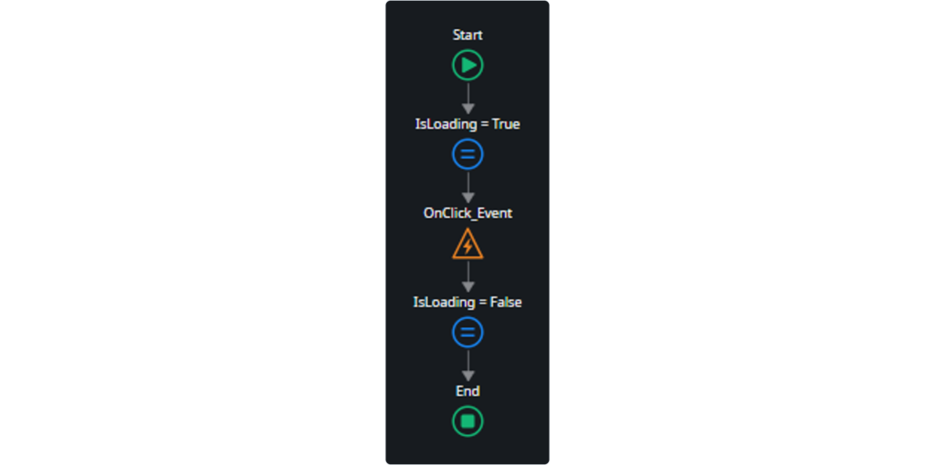Select the green Start node icon
This screenshot has width=935, height=465.
coord(467,65)
